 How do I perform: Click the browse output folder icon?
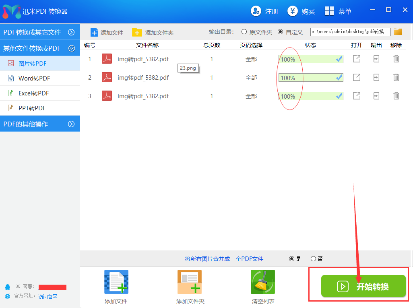398,32
